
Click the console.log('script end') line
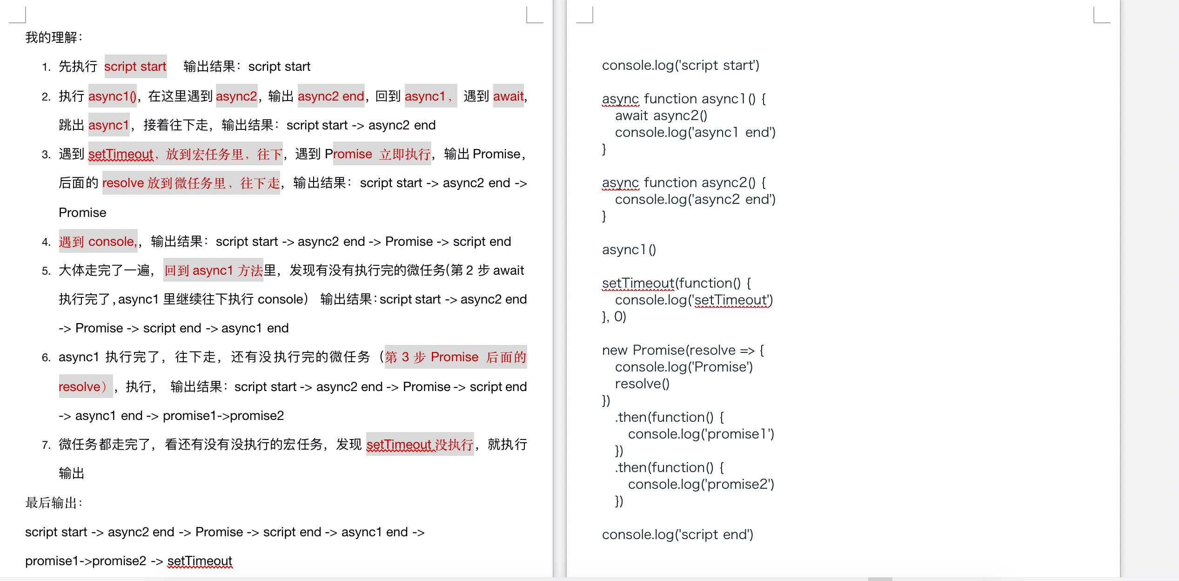tap(677, 534)
